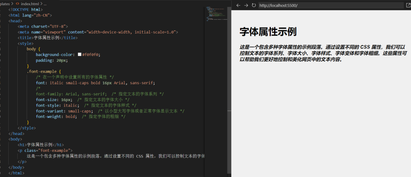Click the HTML file icon in breadcrumb
Viewport: 411px width, 177px height.
pos(17,3)
